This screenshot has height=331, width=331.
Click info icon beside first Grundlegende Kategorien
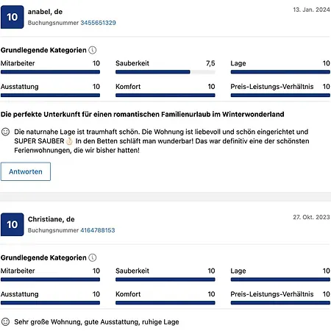(92, 50)
